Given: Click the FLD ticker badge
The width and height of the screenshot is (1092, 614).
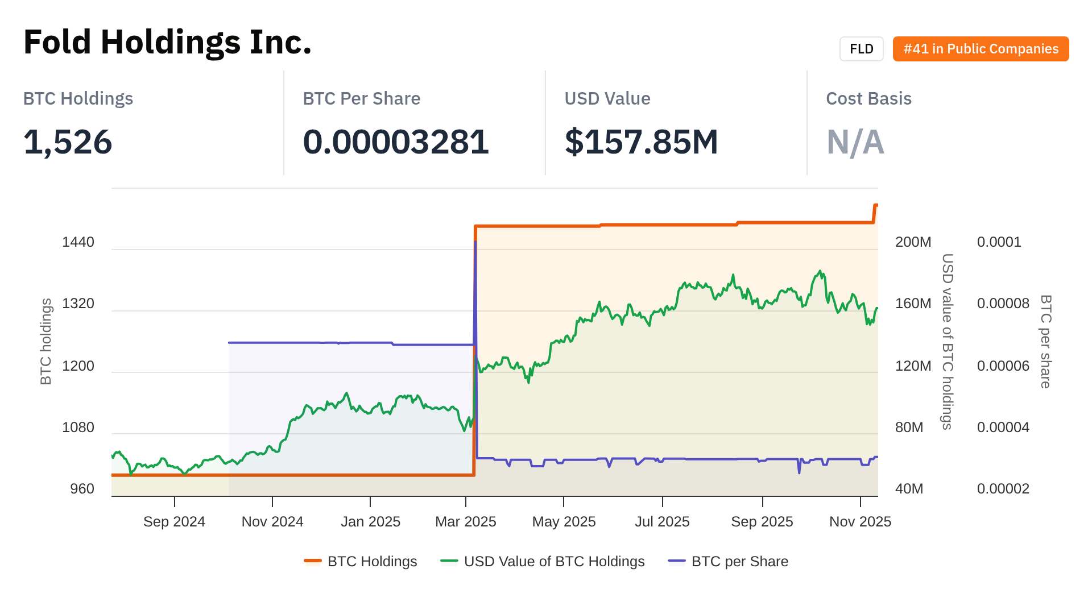Looking at the screenshot, I should pyautogui.click(x=861, y=49).
